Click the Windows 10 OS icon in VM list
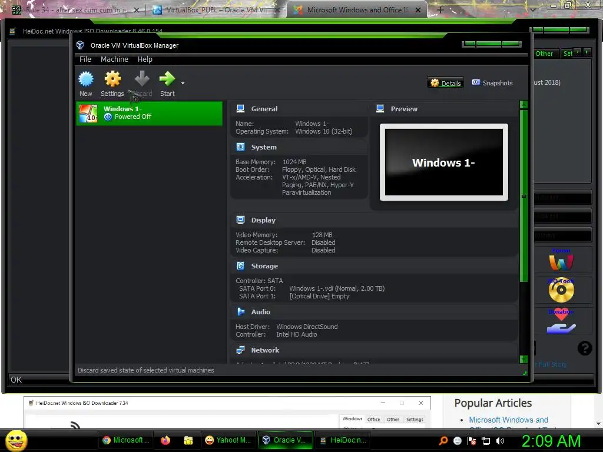603x452 pixels. click(x=88, y=114)
